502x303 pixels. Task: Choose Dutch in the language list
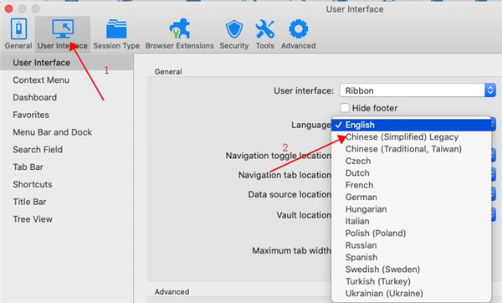coord(412,173)
